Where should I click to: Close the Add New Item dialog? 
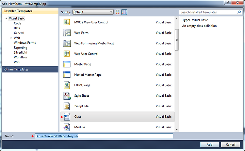[238, 2]
